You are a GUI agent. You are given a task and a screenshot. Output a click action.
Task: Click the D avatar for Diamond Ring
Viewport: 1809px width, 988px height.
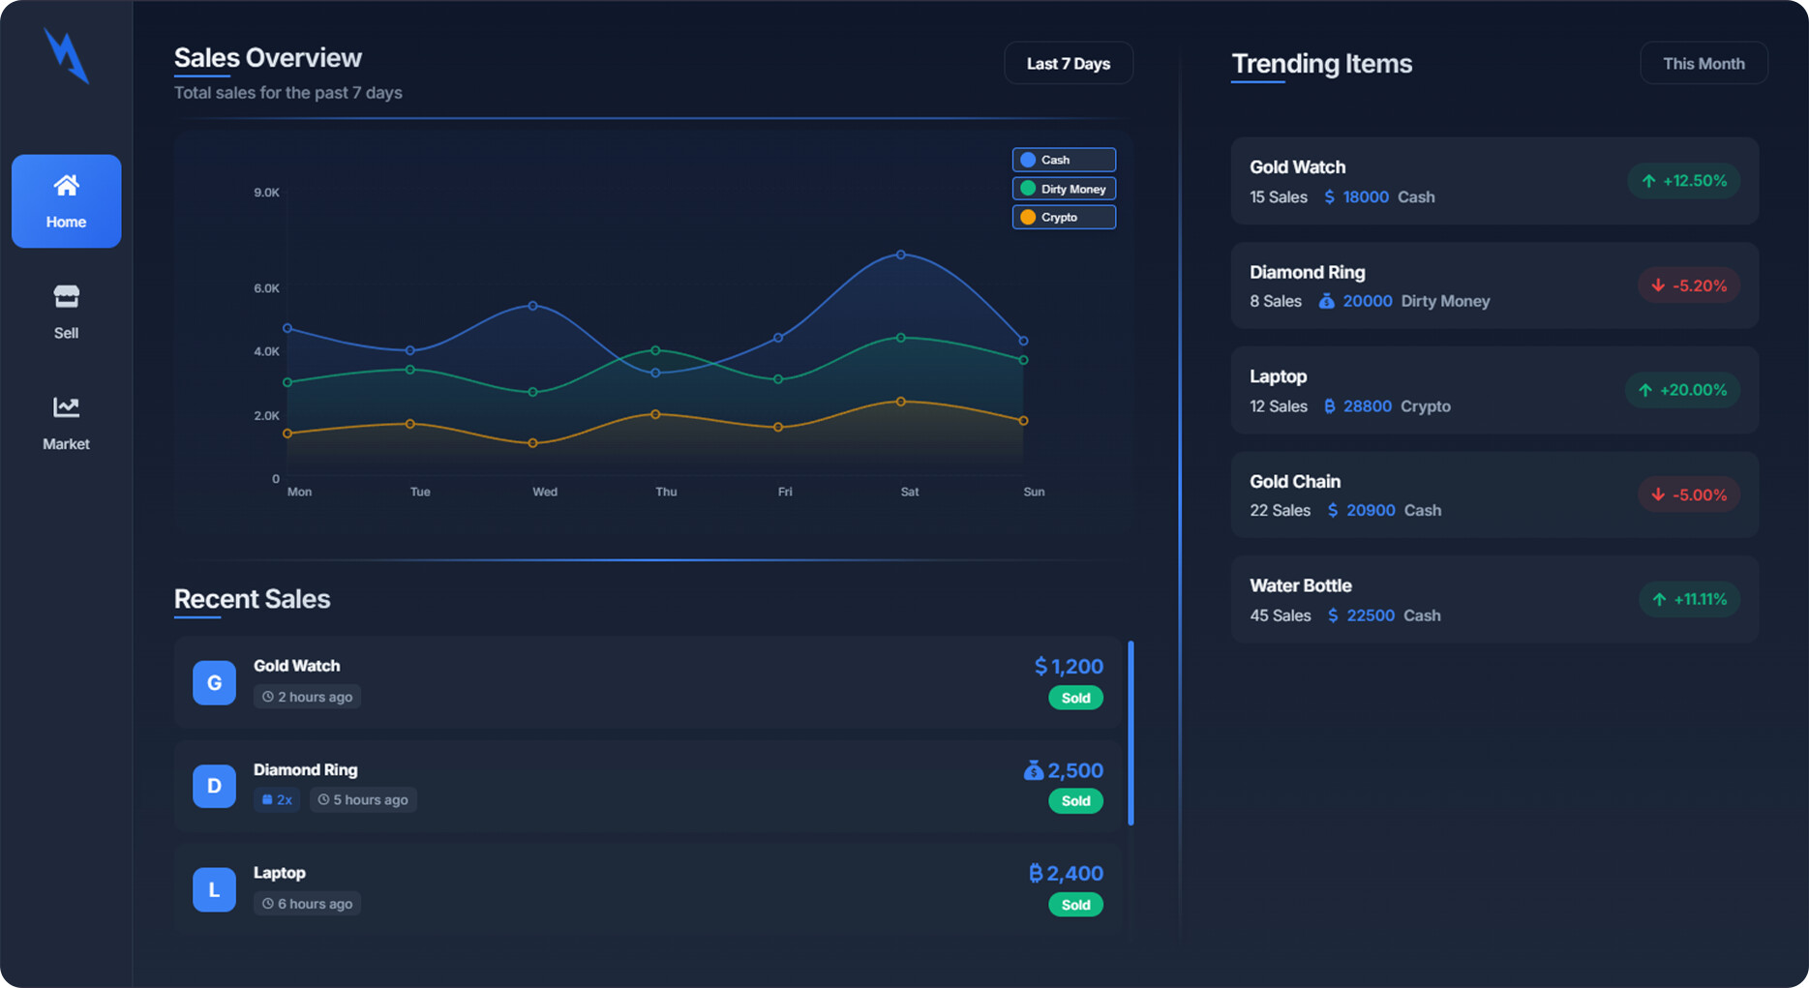(214, 786)
